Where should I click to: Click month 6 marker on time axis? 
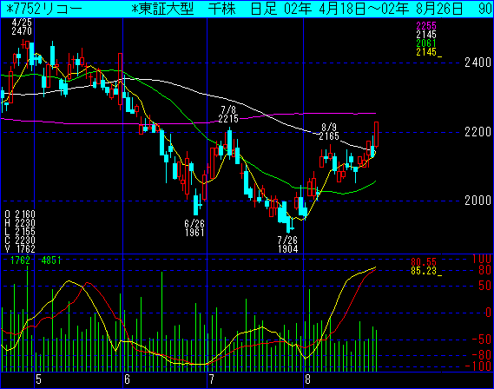[127, 379]
